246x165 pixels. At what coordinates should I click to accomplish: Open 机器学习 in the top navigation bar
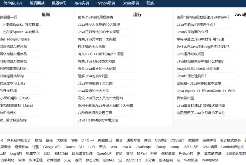(59, 3)
